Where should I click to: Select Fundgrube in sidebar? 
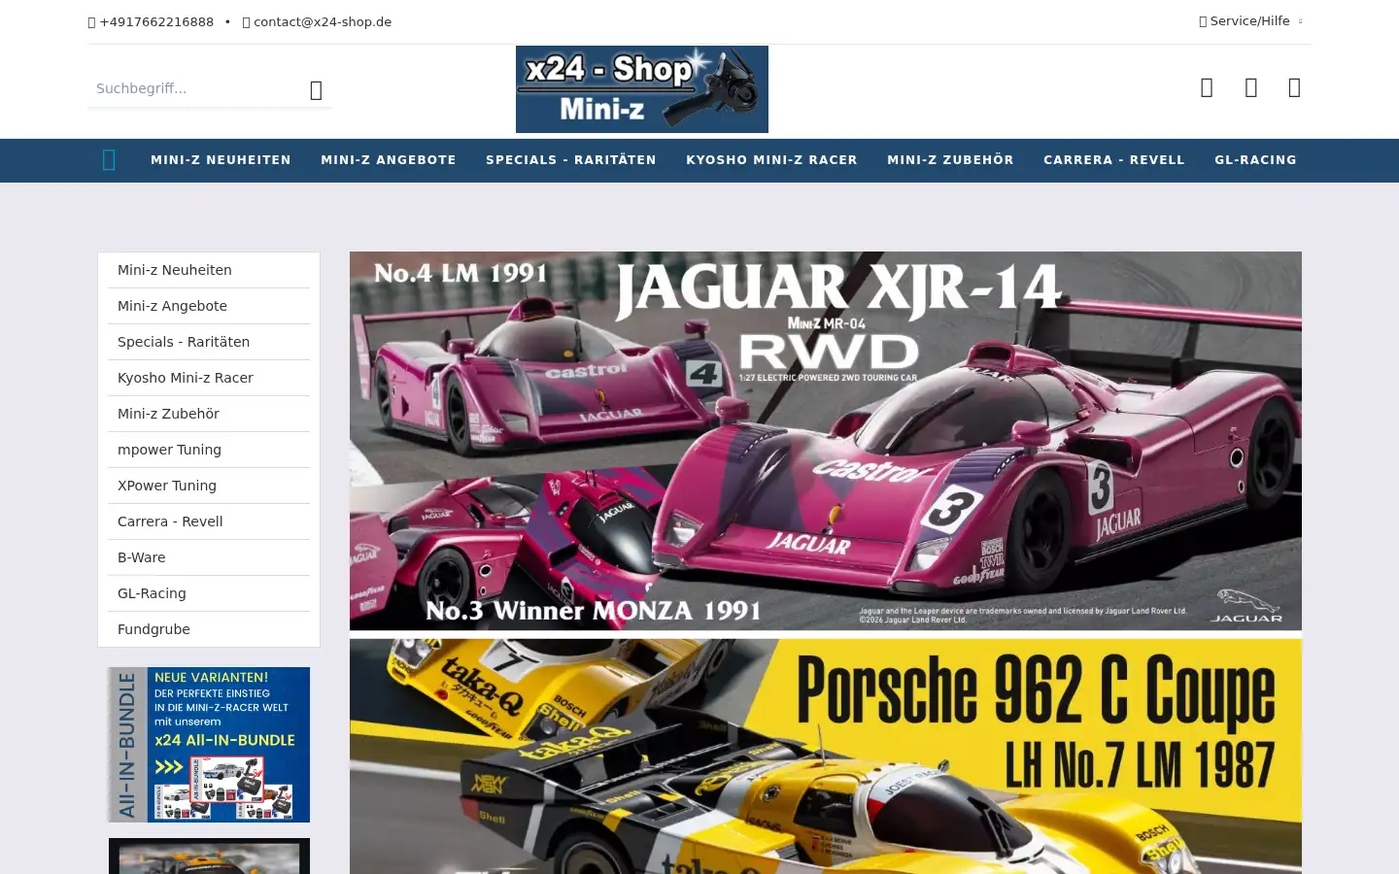click(209, 629)
